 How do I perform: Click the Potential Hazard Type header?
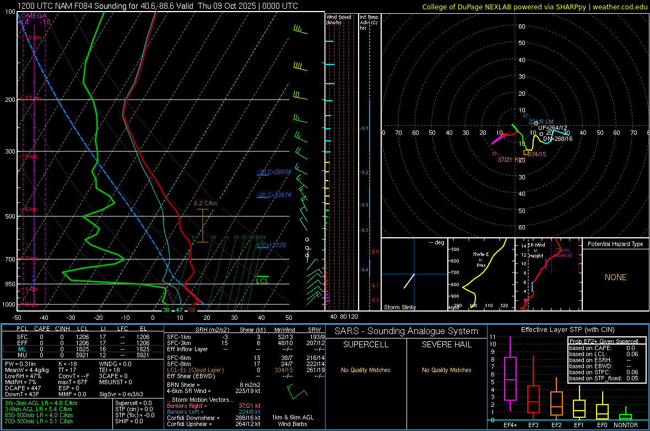point(615,244)
